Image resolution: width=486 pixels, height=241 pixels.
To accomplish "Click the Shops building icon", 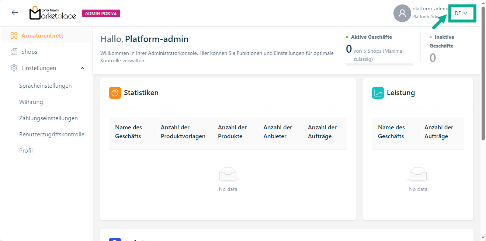I will pos(14,52).
